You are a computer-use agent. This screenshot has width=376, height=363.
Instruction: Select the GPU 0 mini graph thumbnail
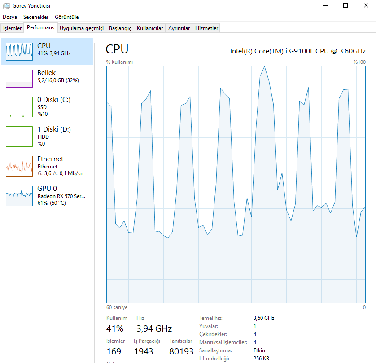pyautogui.click(x=19, y=196)
